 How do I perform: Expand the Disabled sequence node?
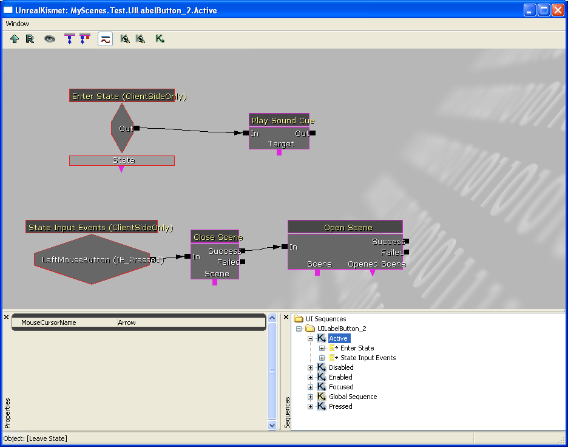pos(309,367)
